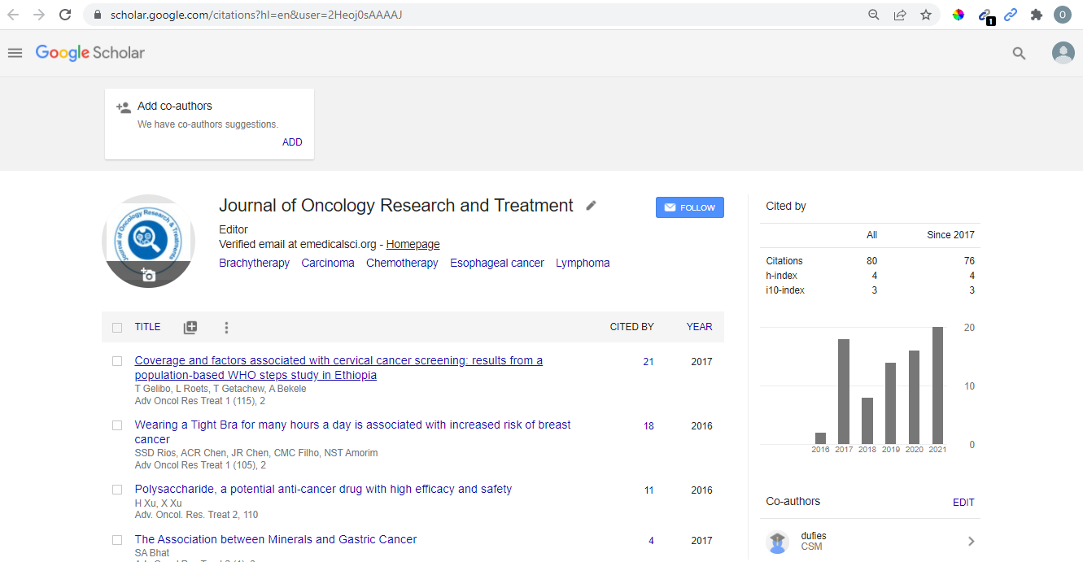Screen dimensions: 1083x562
Task: Check the cervical cancer screening article checkbox
Action: [117, 361]
